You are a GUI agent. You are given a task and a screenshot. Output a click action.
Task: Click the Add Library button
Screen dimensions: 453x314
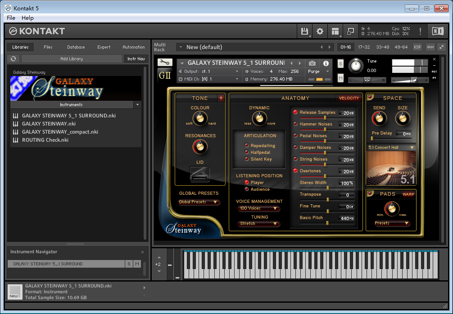coord(72,59)
